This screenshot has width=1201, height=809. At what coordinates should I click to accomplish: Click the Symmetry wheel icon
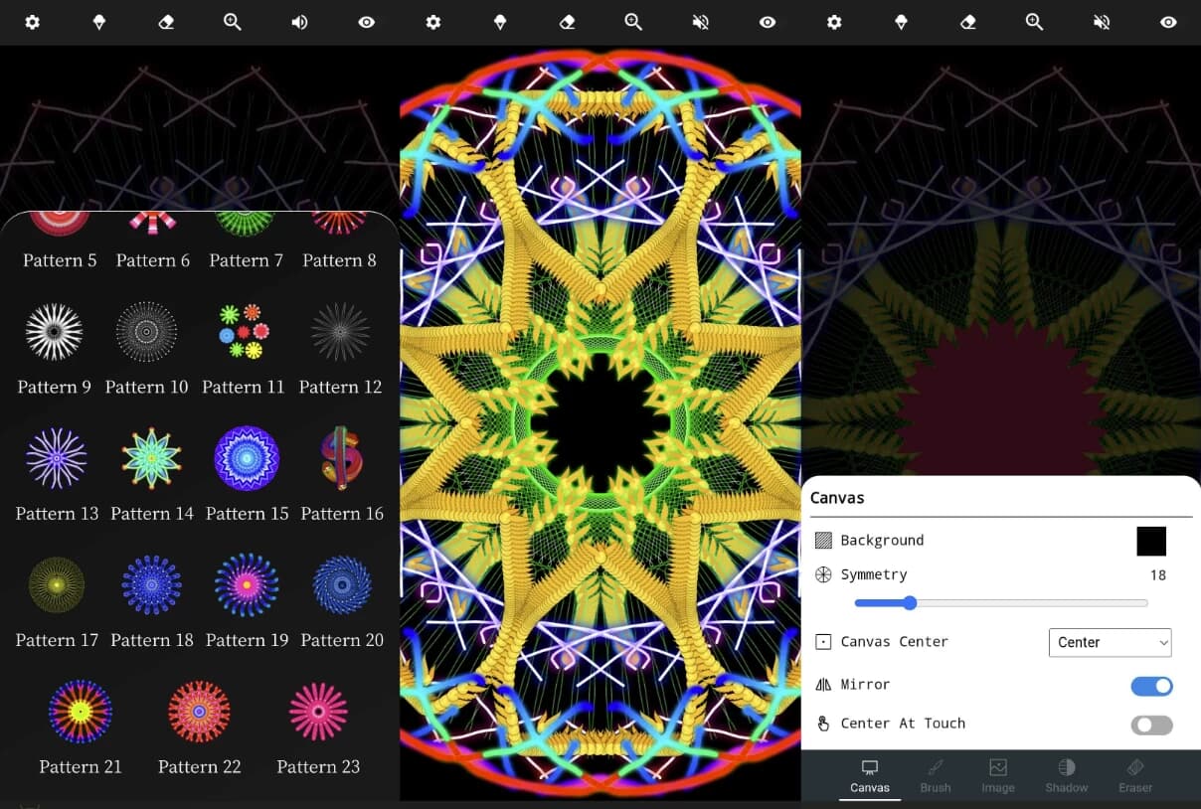822,574
